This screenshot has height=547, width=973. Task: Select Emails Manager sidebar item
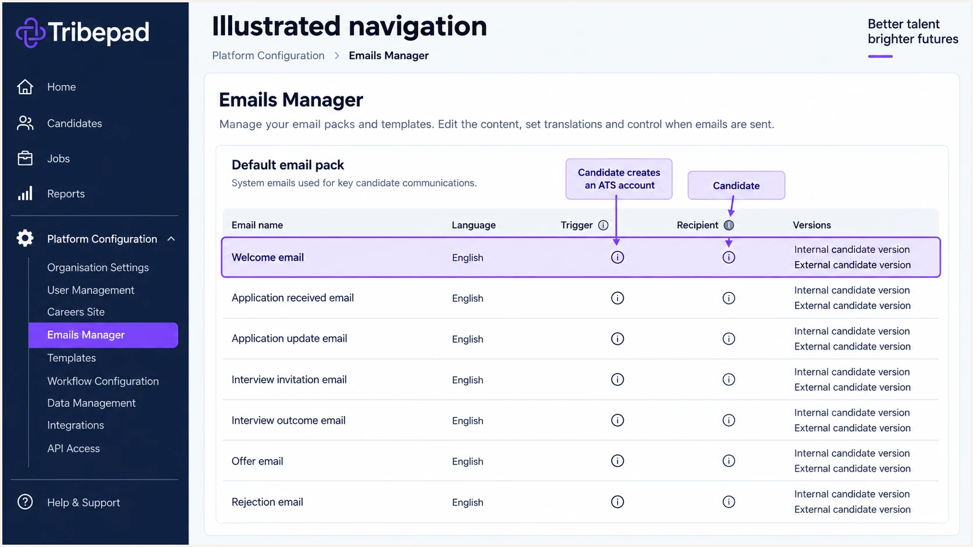click(103, 335)
